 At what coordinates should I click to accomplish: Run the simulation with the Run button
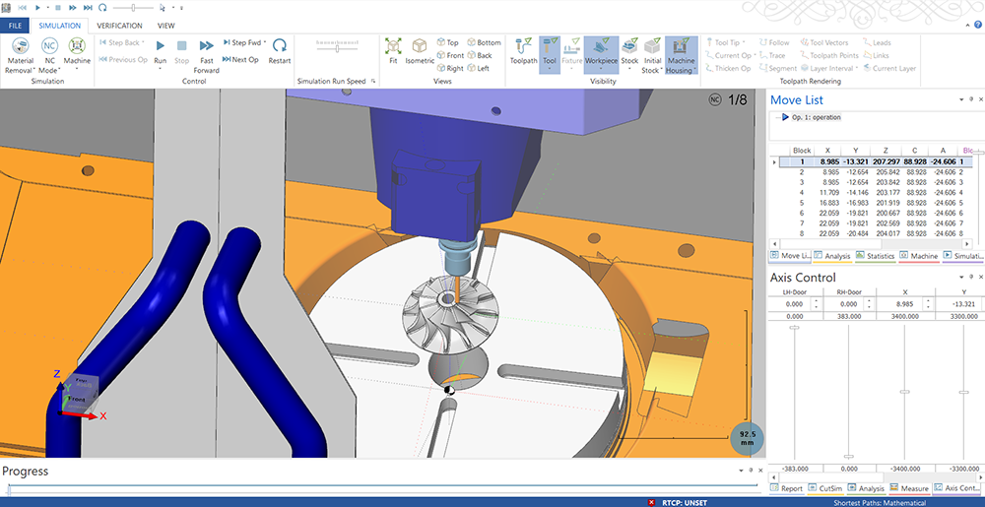click(x=161, y=51)
